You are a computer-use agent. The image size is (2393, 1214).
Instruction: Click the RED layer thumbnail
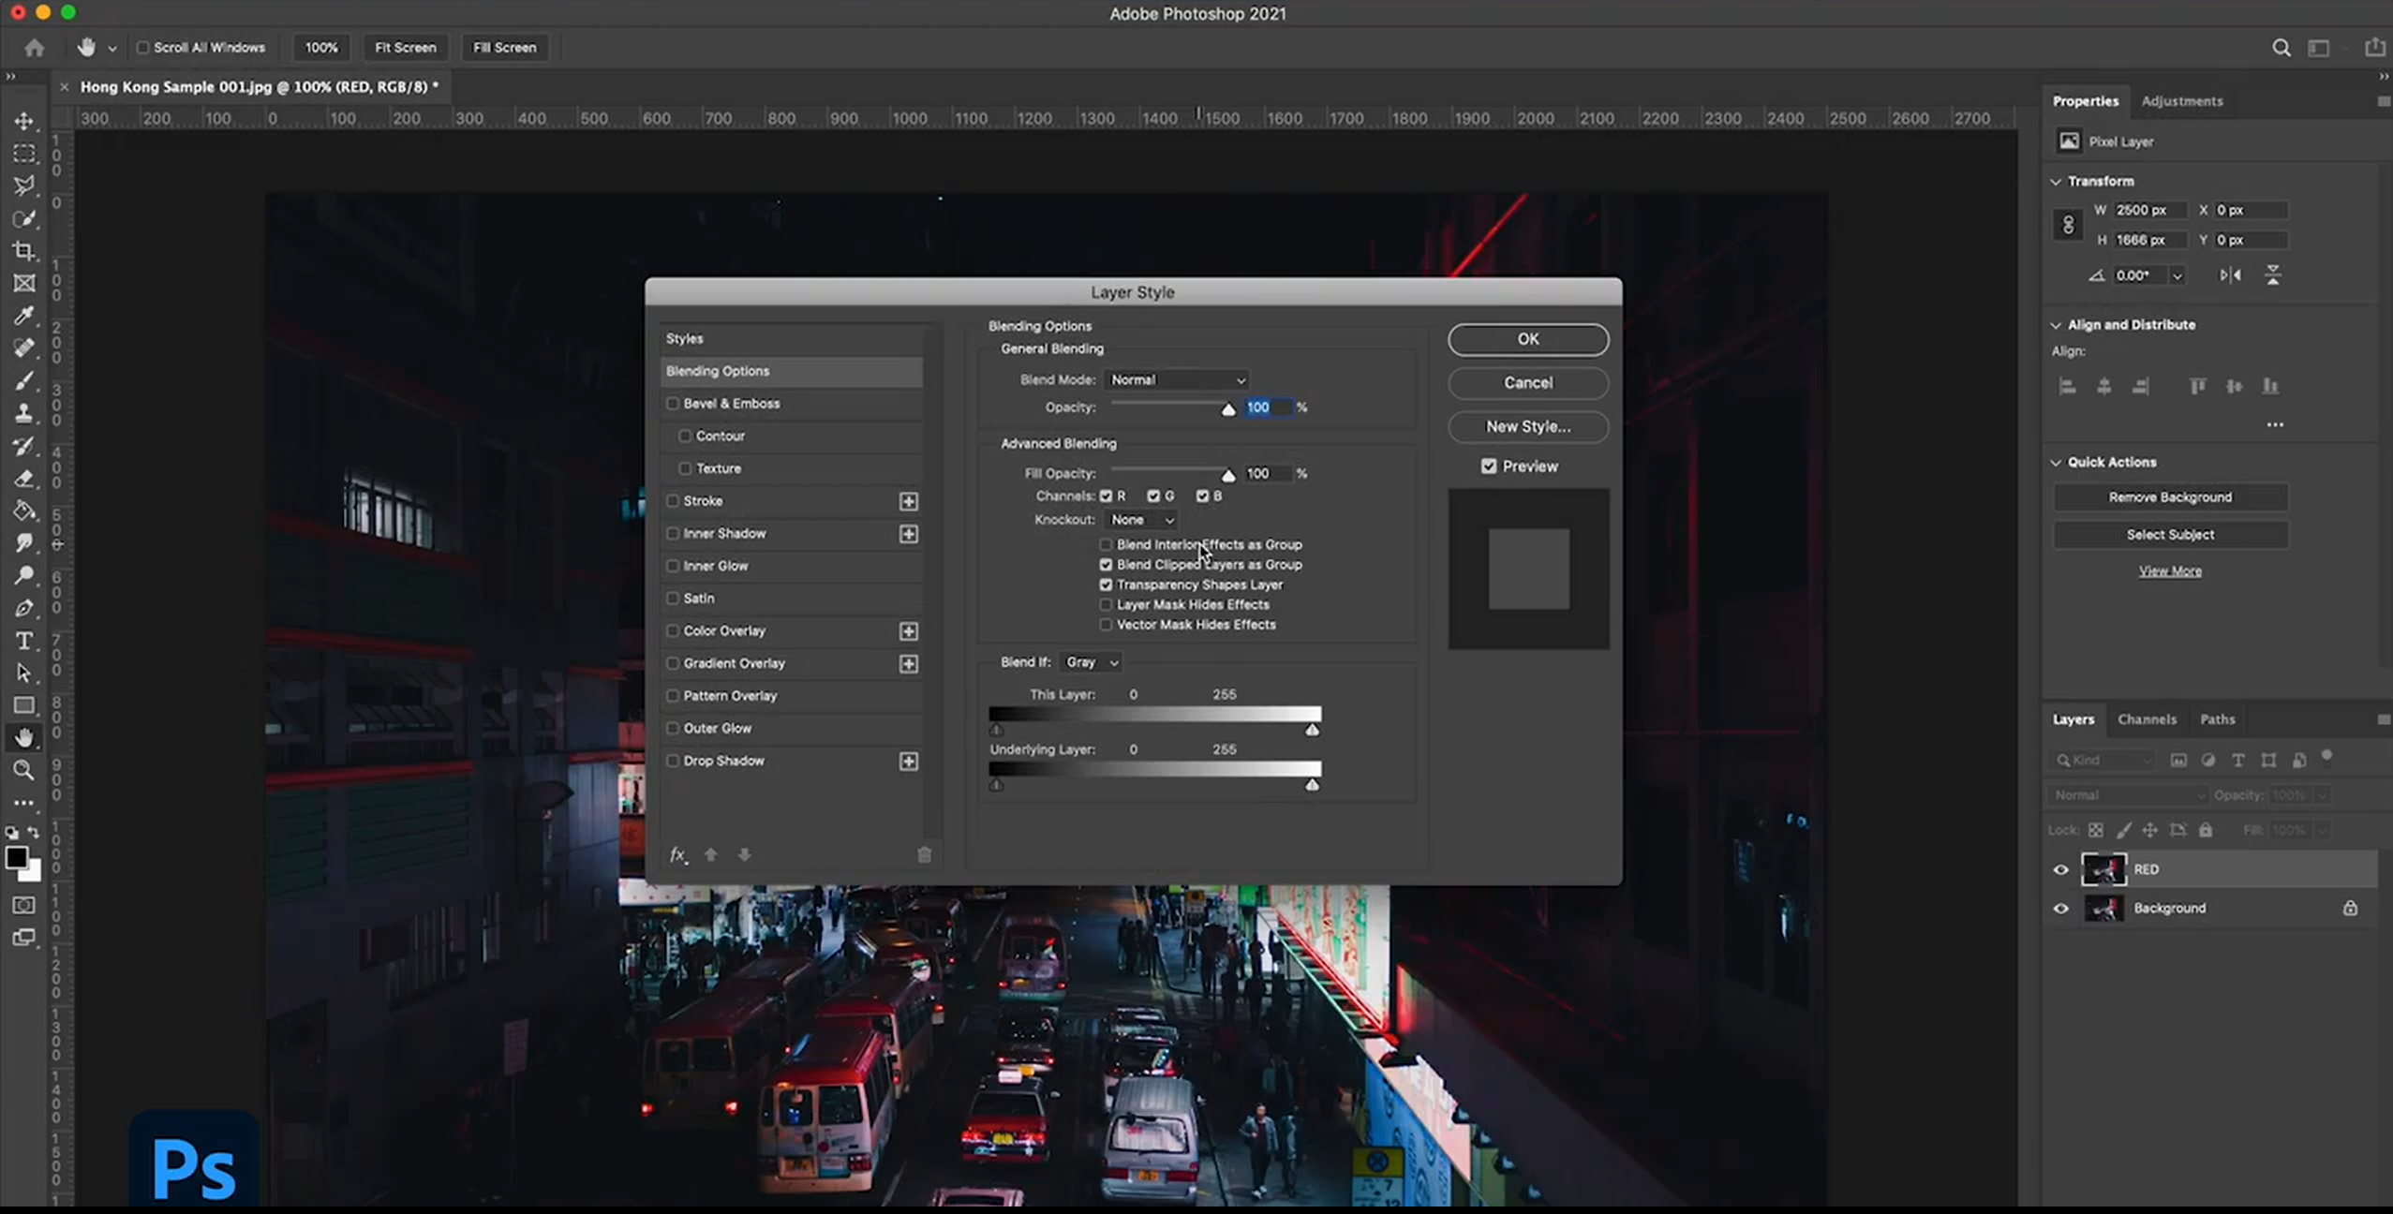click(2103, 869)
